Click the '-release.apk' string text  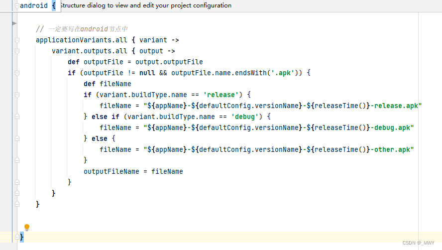pos(397,106)
